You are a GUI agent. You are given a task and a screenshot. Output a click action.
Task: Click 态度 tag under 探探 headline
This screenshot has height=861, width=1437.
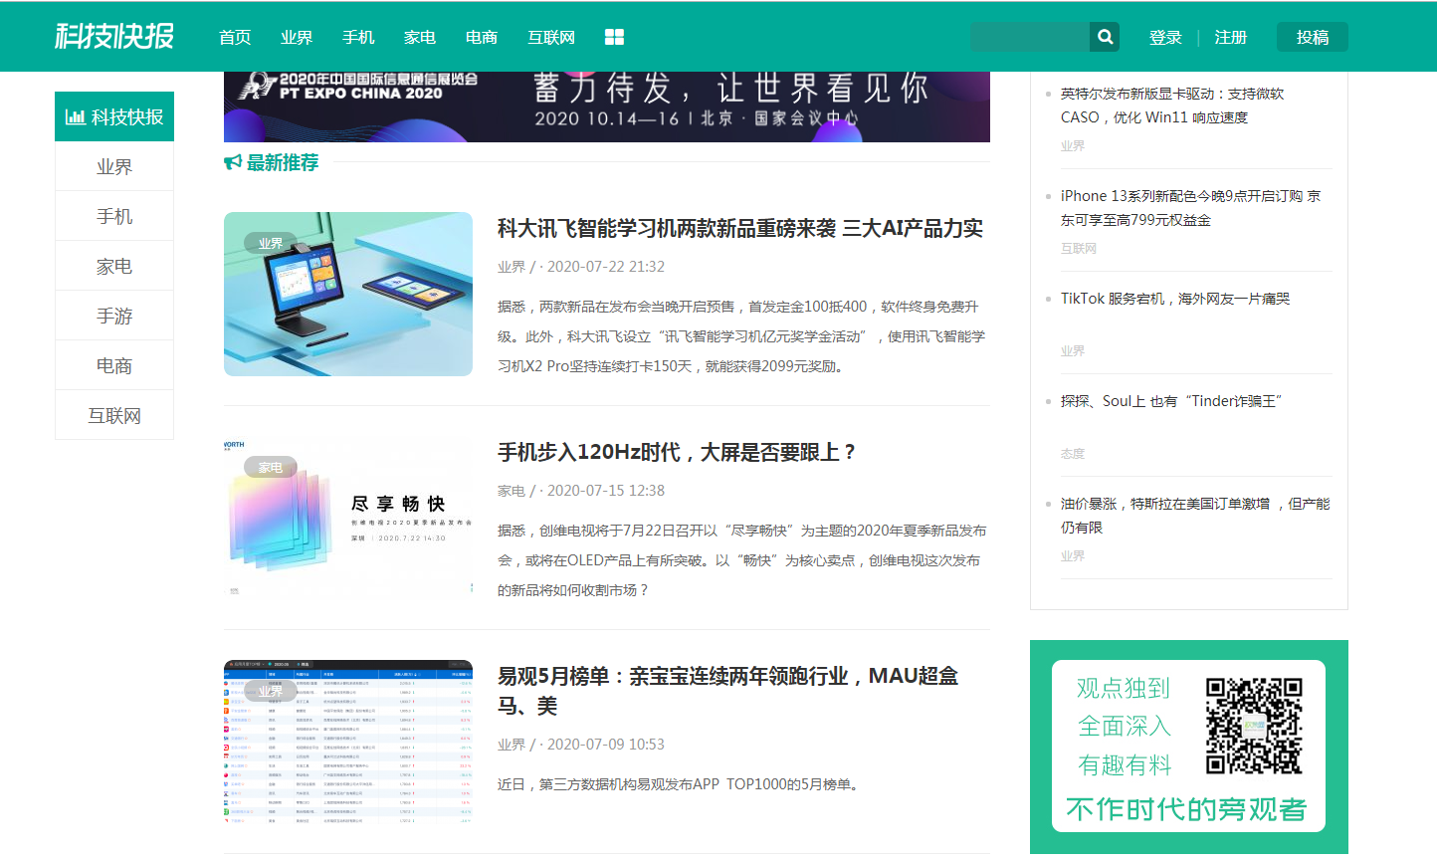click(x=1073, y=454)
